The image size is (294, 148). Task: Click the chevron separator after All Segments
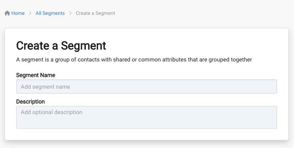point(70,13)
